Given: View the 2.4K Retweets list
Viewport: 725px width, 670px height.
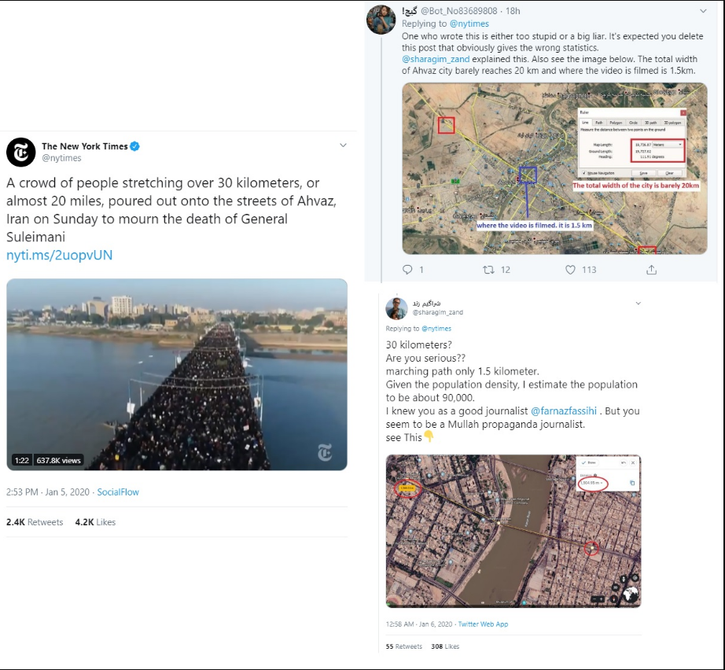Looking at the screenshot, I should [35, 522].
